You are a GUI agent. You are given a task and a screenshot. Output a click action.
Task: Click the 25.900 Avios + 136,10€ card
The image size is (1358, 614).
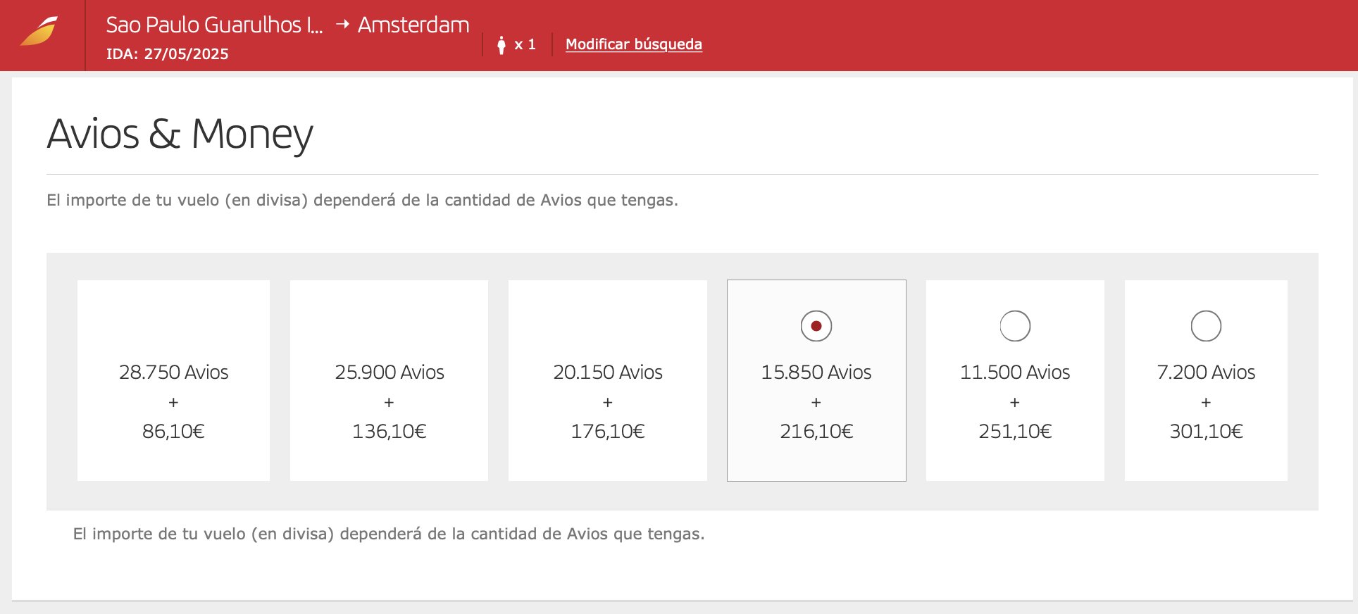click(389, 381)
